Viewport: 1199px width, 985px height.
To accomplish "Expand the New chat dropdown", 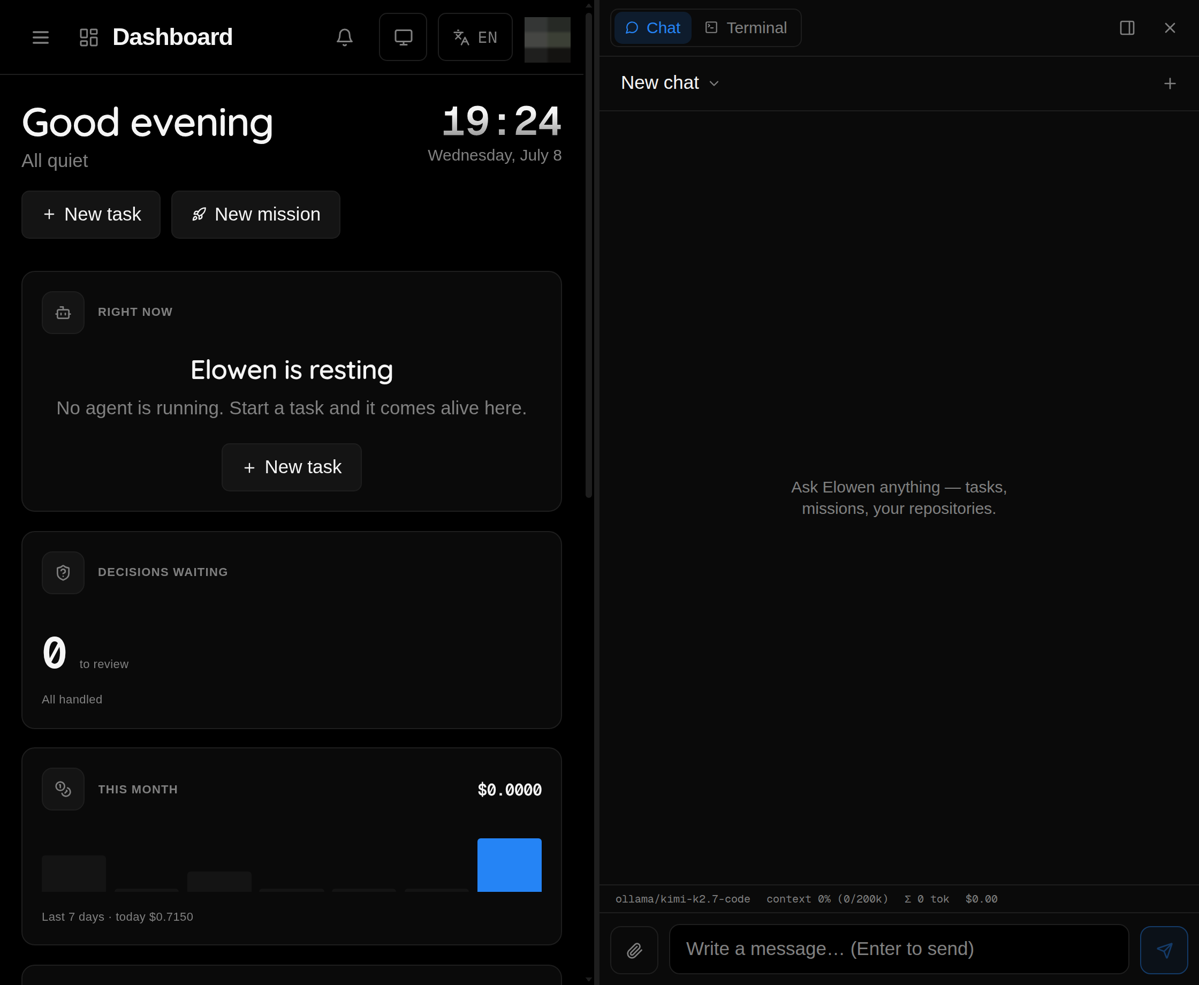I will [670, 83].
